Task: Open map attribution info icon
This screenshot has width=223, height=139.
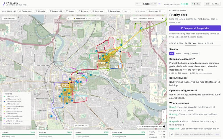Action: pyautogui.click(x=164, y=126)
